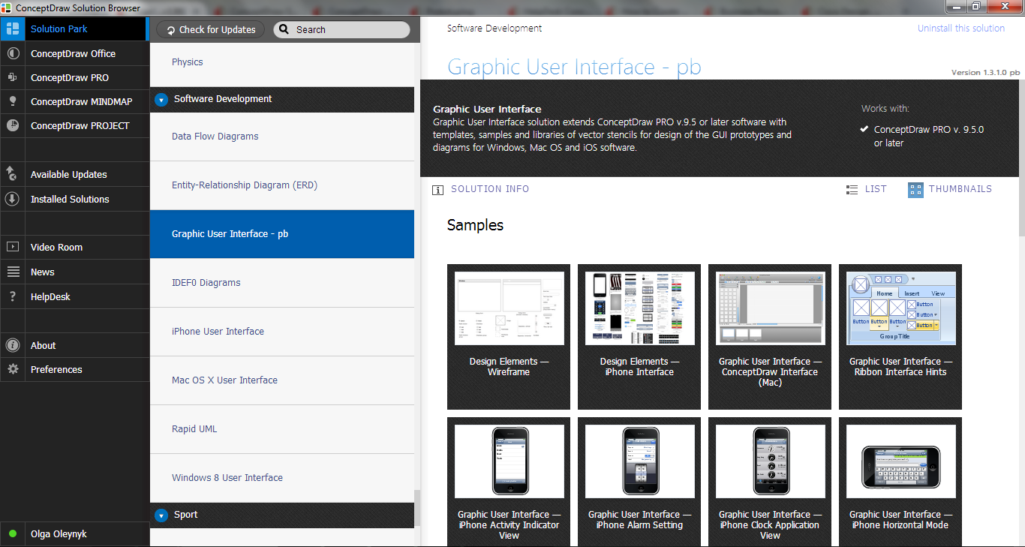Click the Available Updates icon
This screenshot has width=1025, height=547.
(12, 174)
